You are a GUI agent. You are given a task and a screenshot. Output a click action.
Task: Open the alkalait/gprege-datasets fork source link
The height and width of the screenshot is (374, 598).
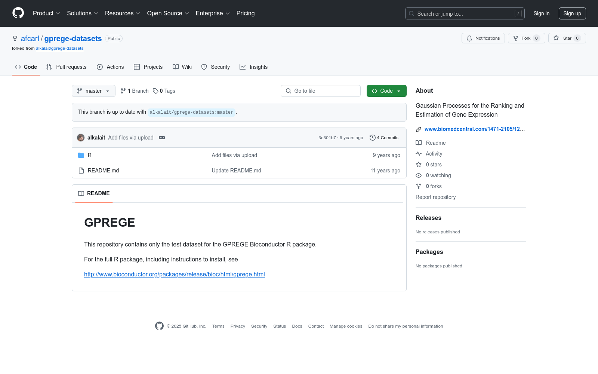pos(60,48)
